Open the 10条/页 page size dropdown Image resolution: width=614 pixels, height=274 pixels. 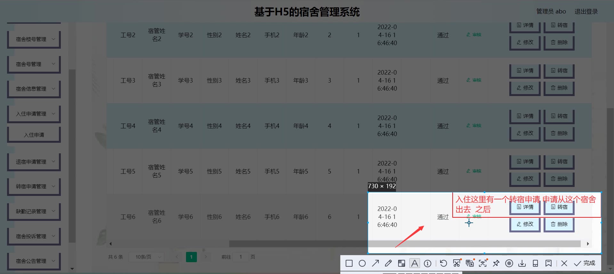(146, 257)
